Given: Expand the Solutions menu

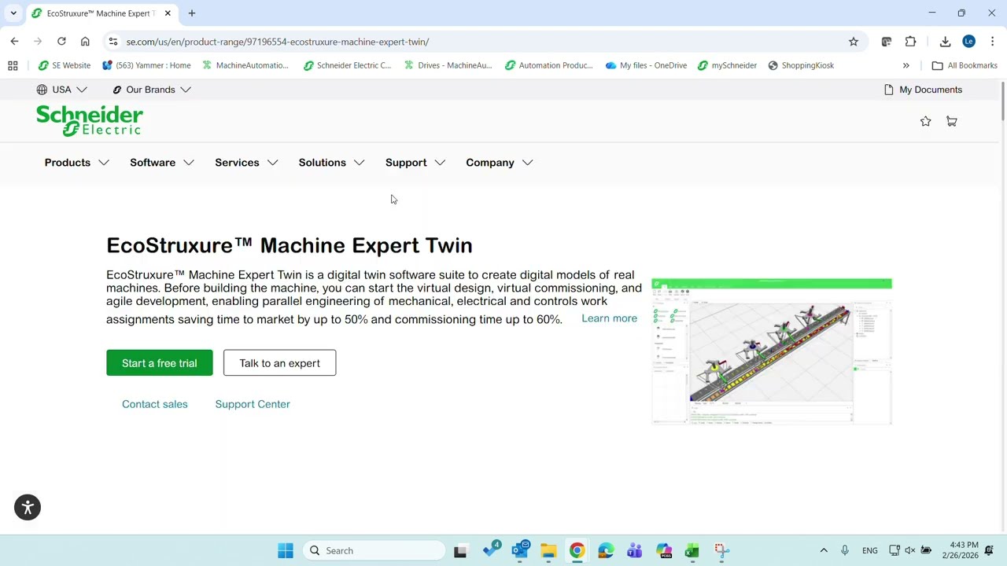Looking at the screenshot, I should tap(331, 163).
